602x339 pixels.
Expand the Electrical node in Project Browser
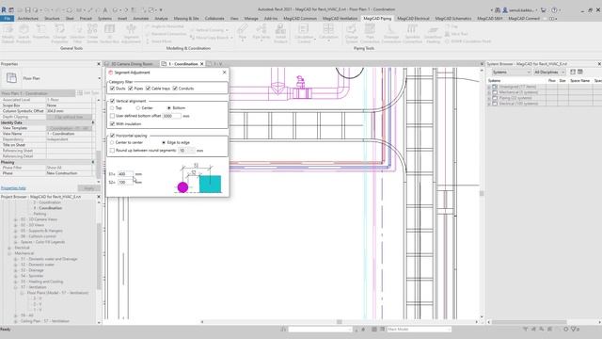(x=9, y=248)
